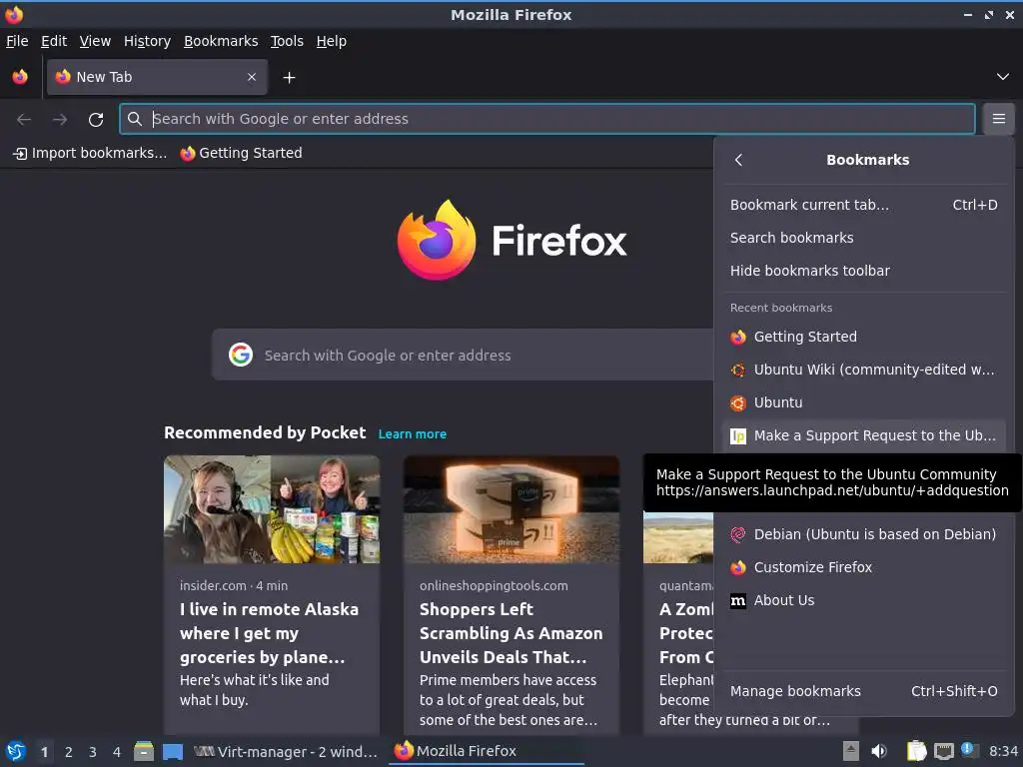Reload the current page
1023x767 pixels.
coord(96,120)
